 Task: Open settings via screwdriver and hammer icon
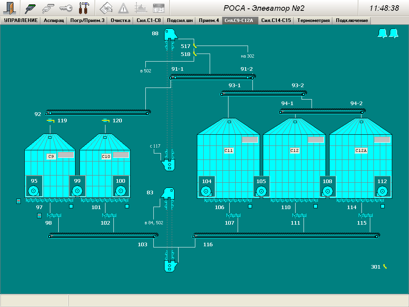[84, 8]
